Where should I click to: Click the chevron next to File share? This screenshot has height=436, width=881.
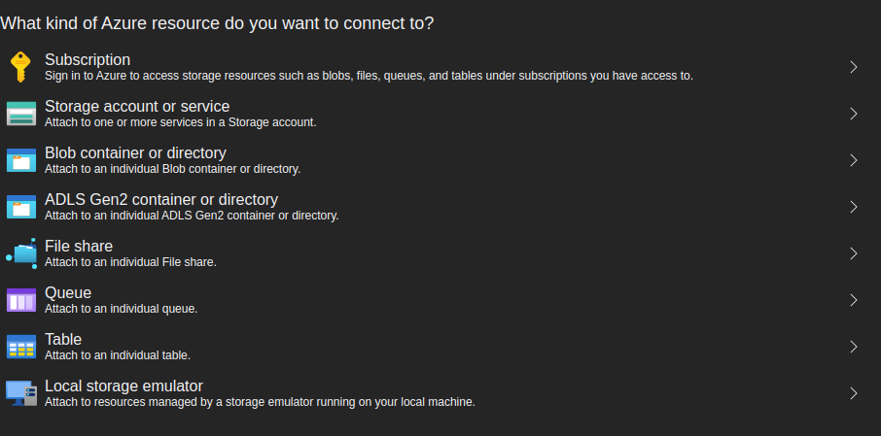[x=853, y=253]
